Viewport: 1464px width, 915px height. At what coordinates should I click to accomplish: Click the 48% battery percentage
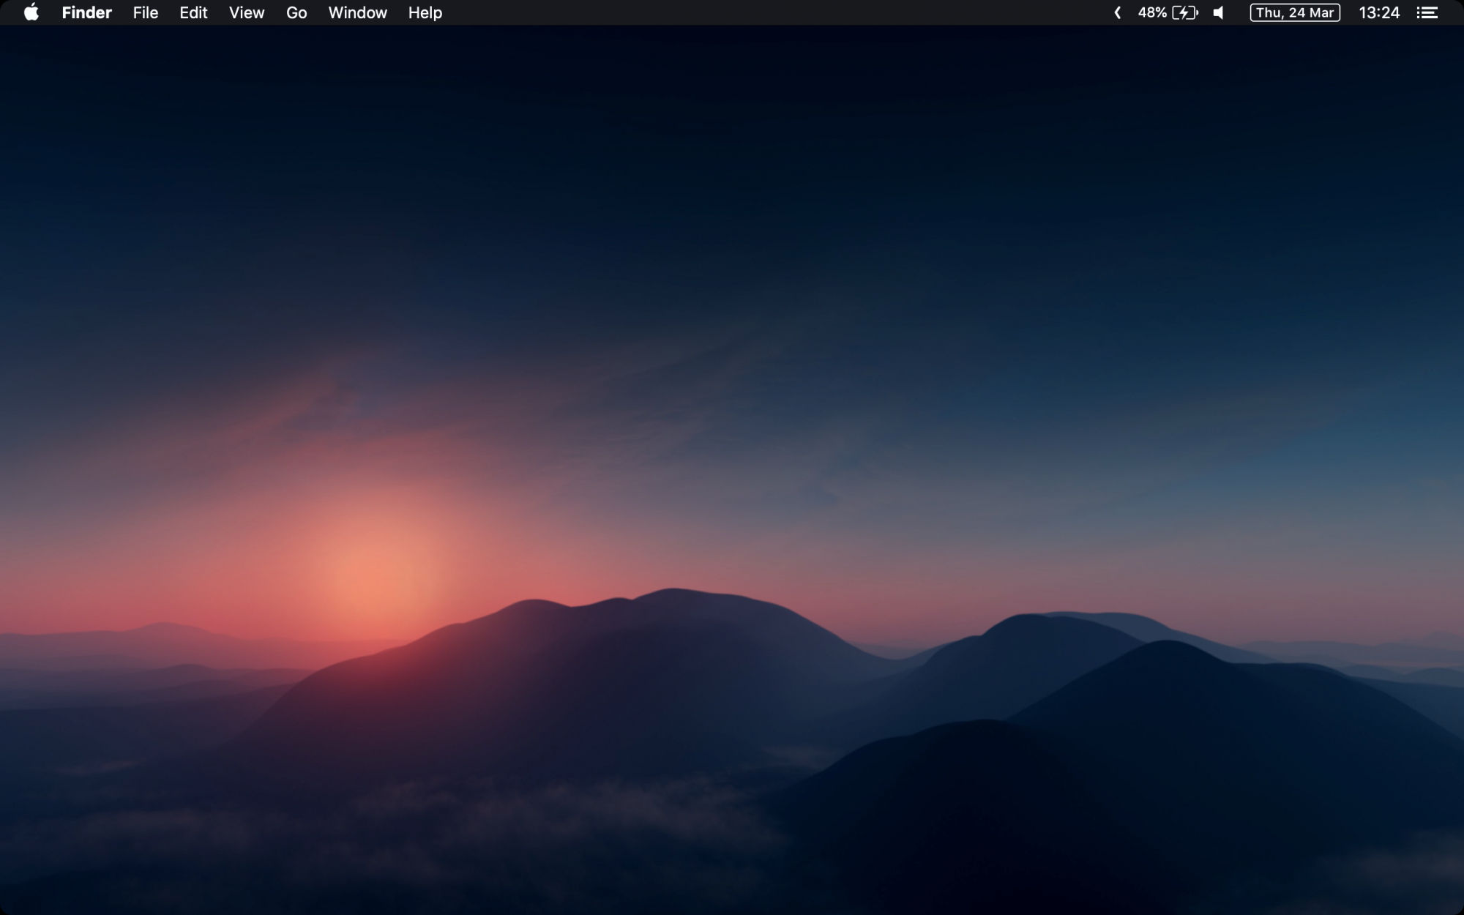click(x=1152, y=12)
